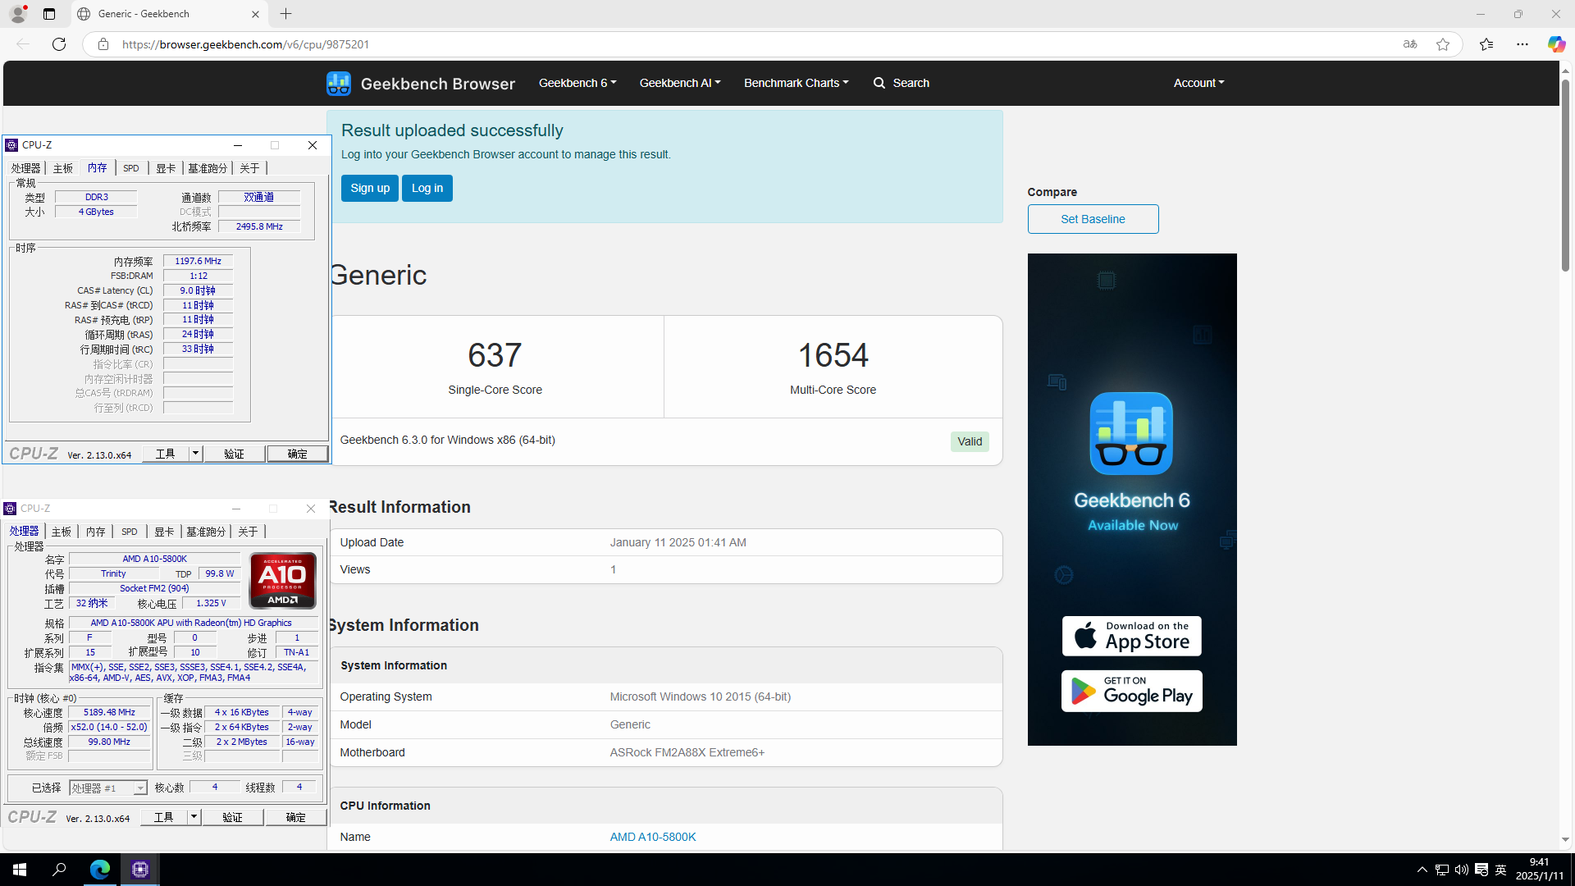Open 关于 tab in lower CPU-Z window
Image resolution: width=1575 pixels, height=886 pixels.
tap(248, 532)
